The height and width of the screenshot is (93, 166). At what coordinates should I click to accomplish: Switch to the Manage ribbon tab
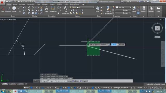(45, 4)
